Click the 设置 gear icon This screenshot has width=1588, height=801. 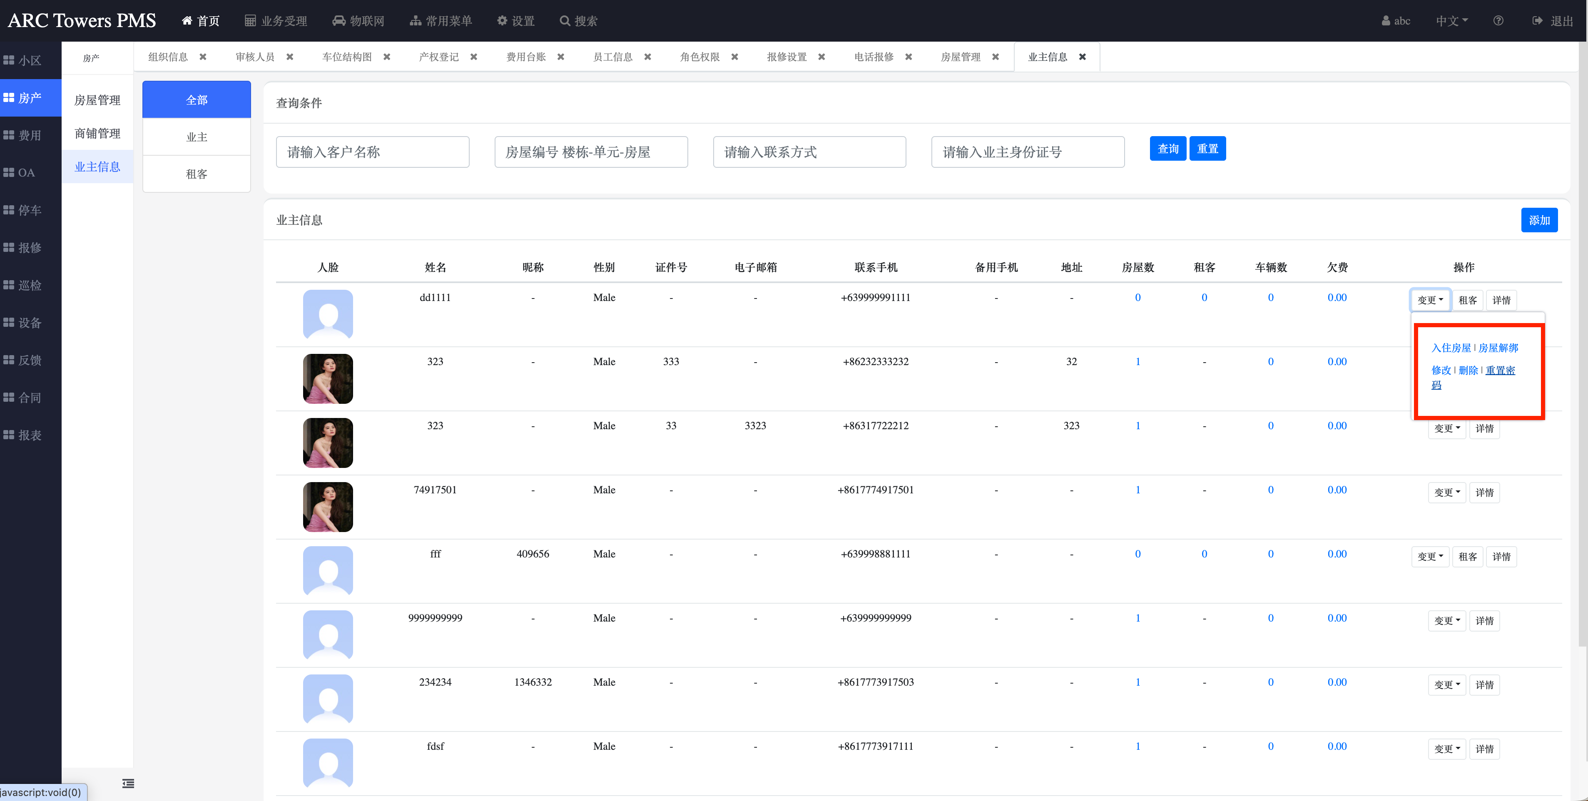[502, 20]
